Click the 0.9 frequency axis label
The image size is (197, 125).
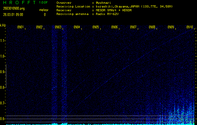tap(2, 72)
